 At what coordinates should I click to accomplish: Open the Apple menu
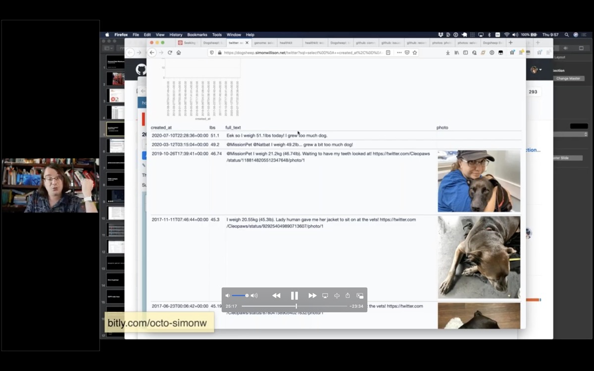click(107, 35)
